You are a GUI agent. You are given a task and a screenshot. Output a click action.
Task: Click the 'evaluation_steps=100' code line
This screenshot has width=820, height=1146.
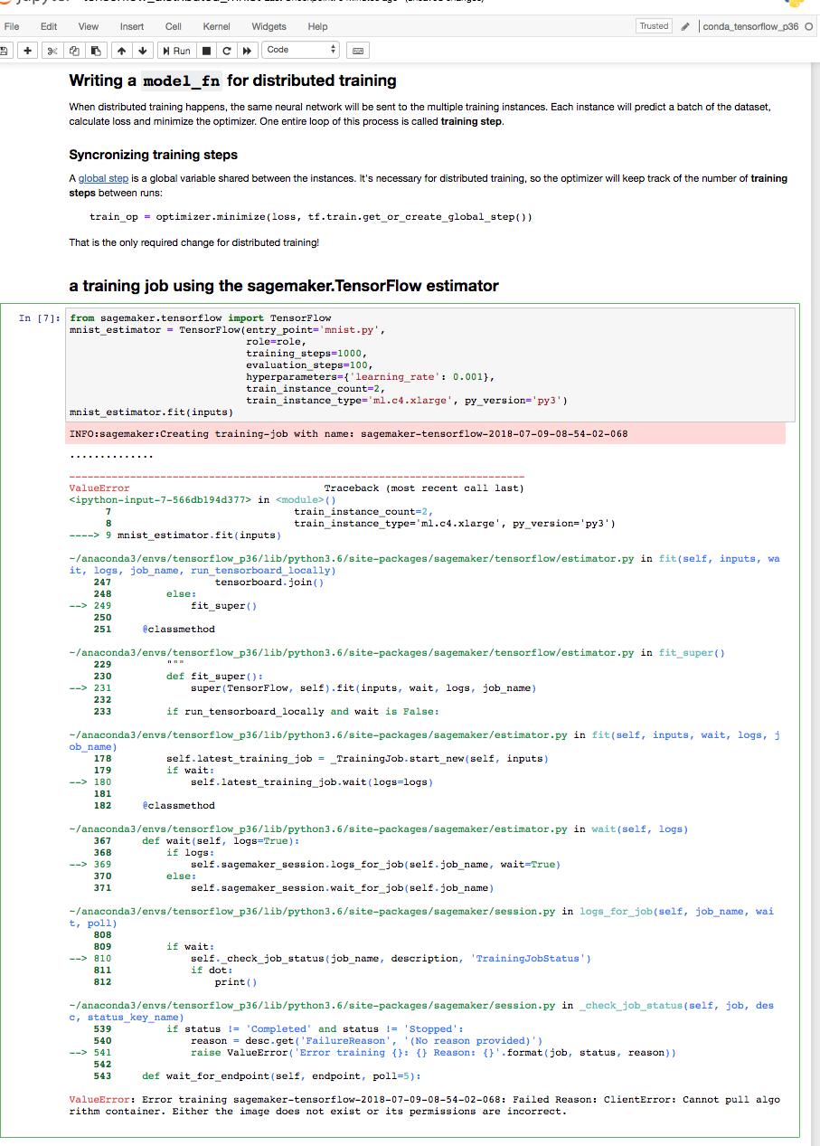(x=307, y=365)
